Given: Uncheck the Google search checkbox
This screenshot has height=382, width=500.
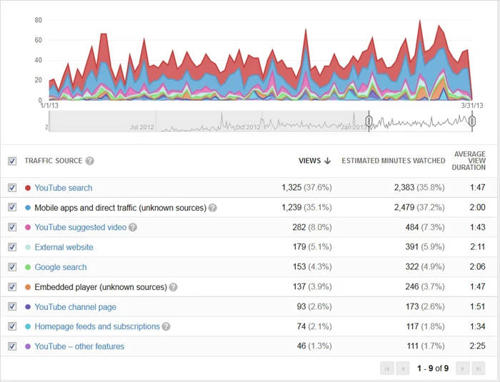Looking at the screenshot, I should 12,267.
